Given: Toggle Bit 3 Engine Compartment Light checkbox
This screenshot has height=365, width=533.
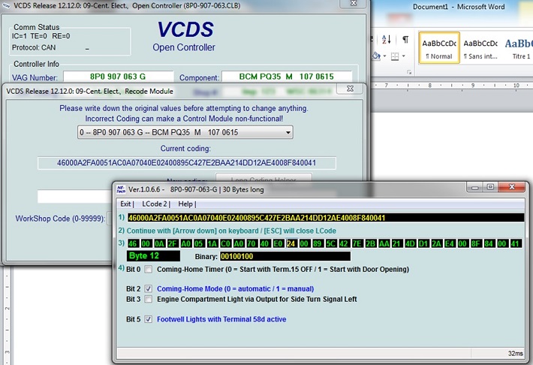Looking at the screenshot, I should pos(148,300).
